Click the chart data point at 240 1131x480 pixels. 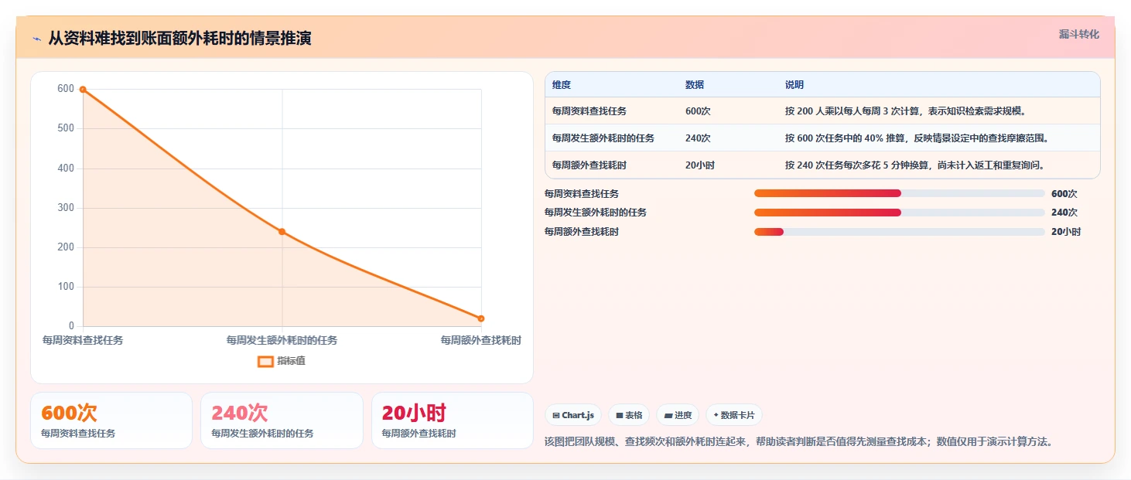pos(282,232)
